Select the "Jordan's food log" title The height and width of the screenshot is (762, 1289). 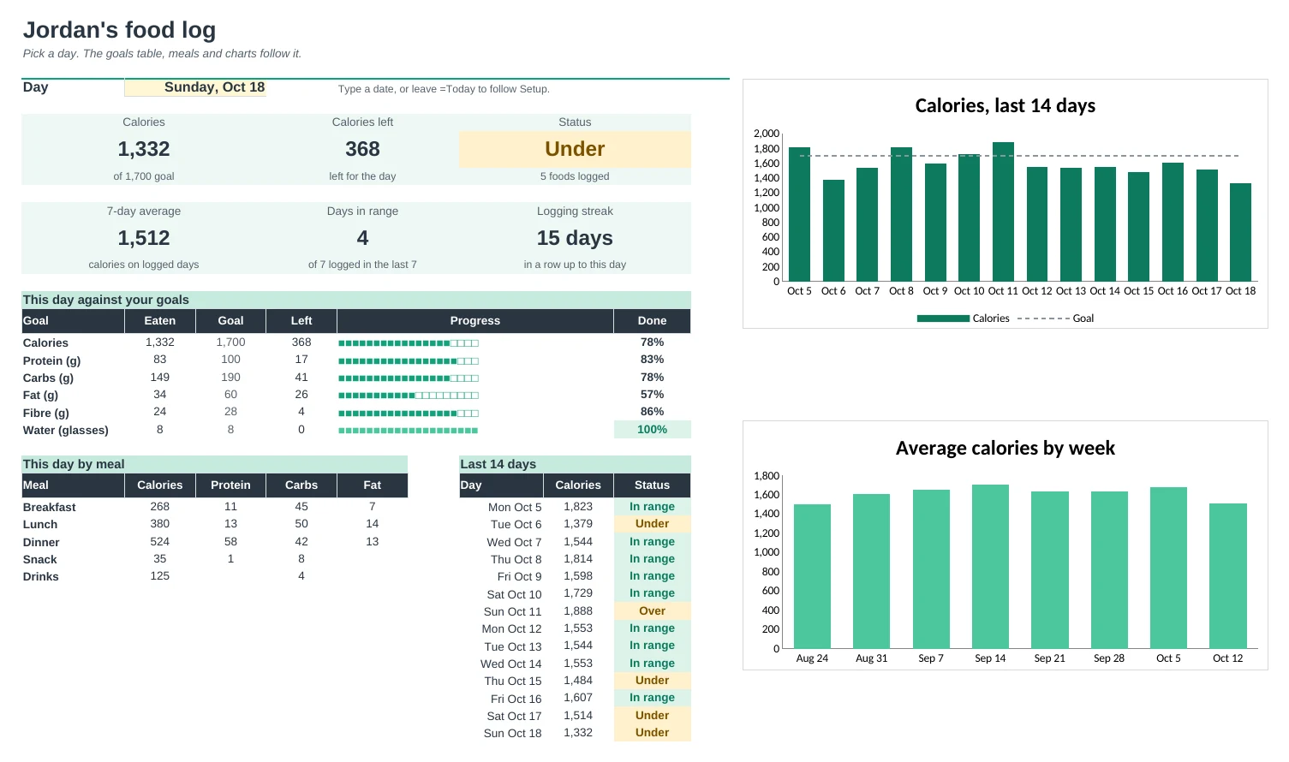pyautogui.click(x=119, y=30)
